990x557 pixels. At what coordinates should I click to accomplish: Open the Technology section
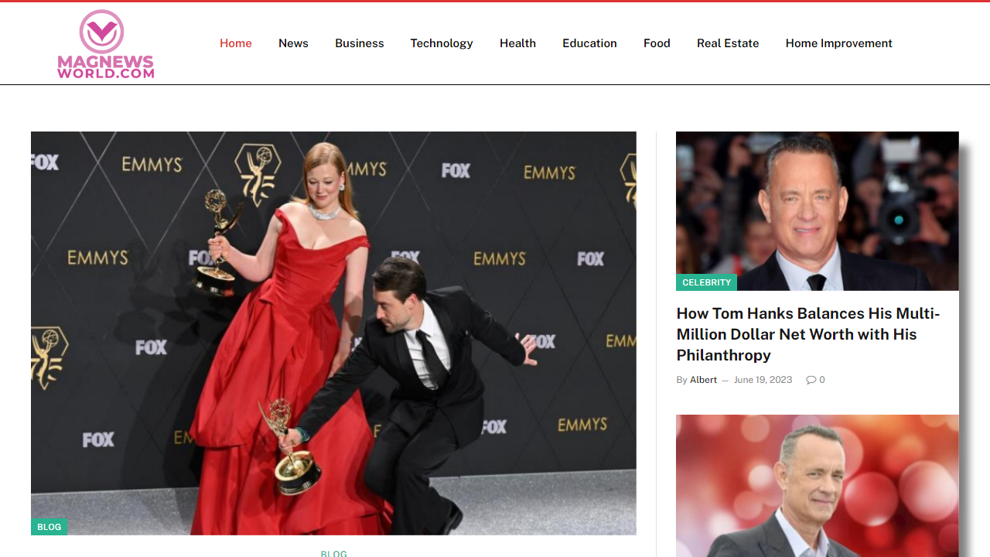pos(441,43)
